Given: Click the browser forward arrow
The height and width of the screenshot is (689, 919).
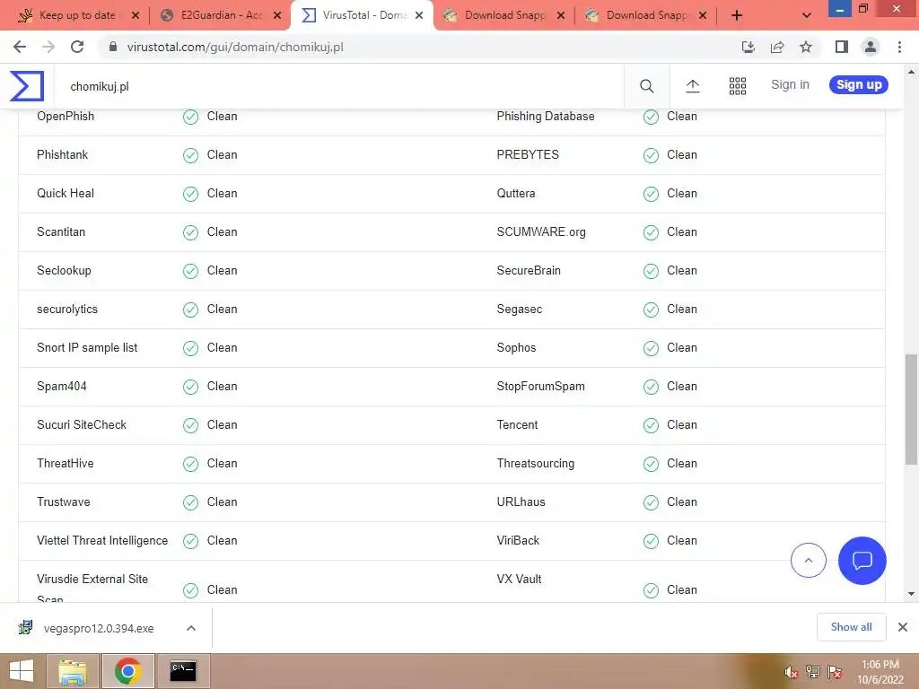Looking at the screenshot, I should [48, 47].
